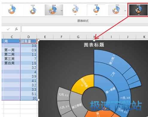Select the fifth chart style thumbnail
Screen dimensions: 148x117
click(96, 10)
